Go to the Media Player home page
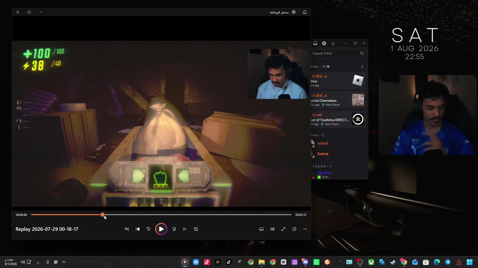478x268 pixels. tap(305, 12)
